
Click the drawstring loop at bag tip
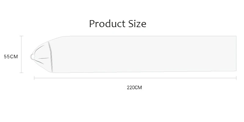click(32, 57)
